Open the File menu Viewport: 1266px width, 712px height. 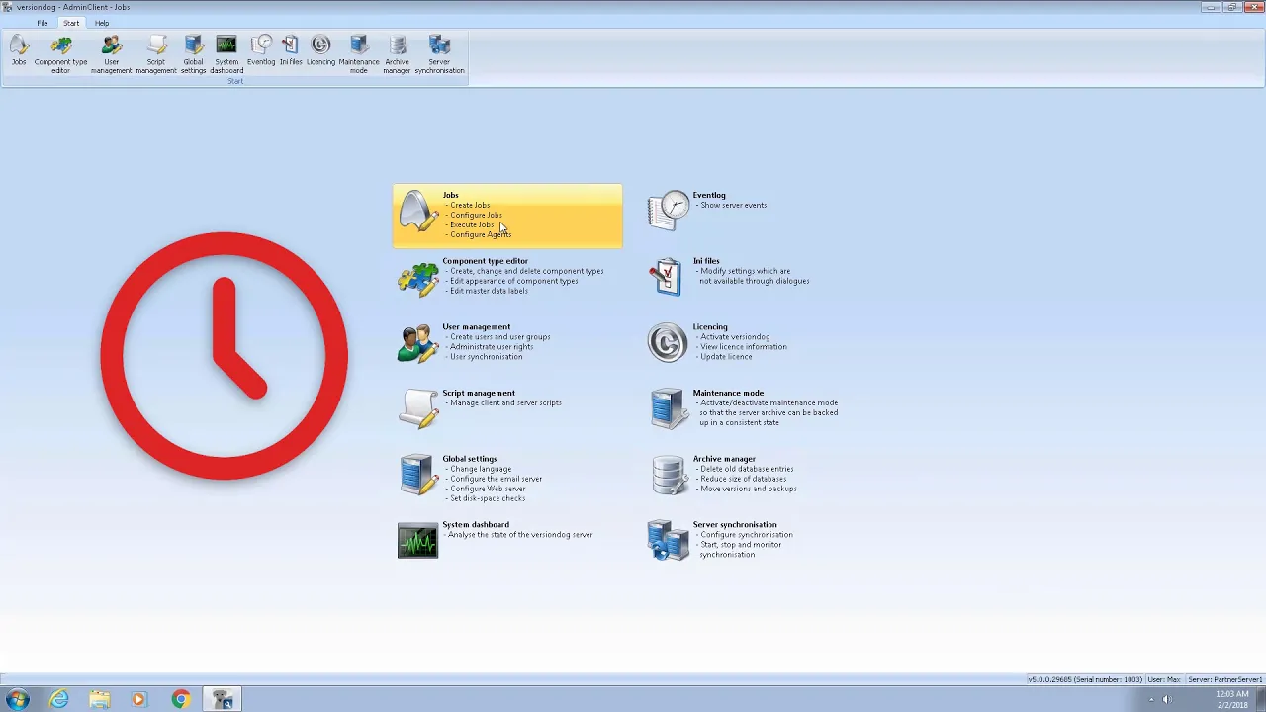point(43,23)
